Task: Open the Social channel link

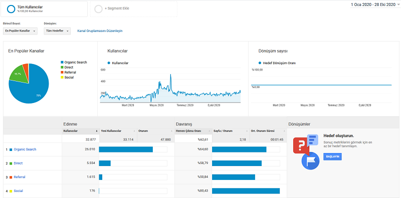Action: point(19,190)
